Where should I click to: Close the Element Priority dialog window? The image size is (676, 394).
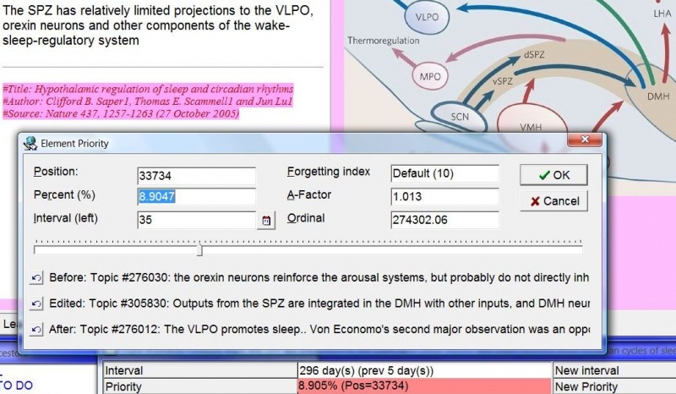coord(585,139)
